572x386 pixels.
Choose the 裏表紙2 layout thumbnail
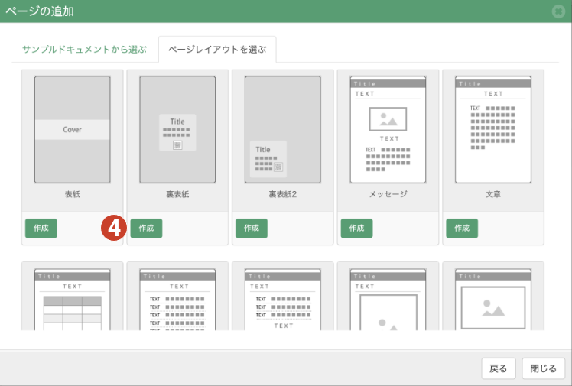tap(283, 129)
